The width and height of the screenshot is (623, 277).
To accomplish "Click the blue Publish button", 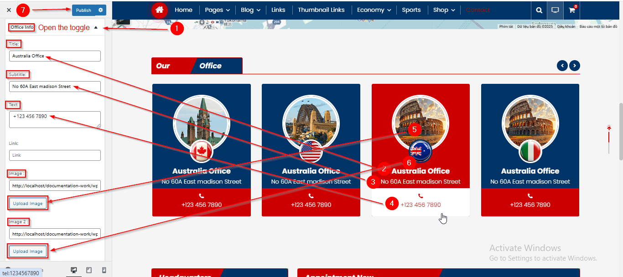I will coord(83,10).
